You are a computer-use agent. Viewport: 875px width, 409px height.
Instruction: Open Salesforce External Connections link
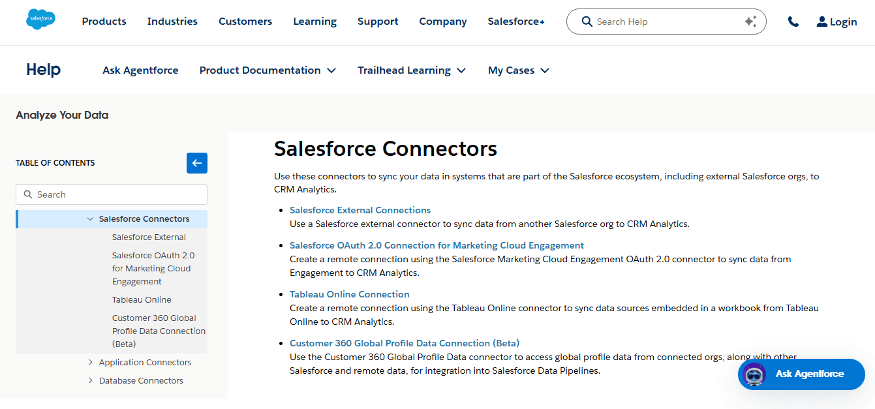(360, 210)
